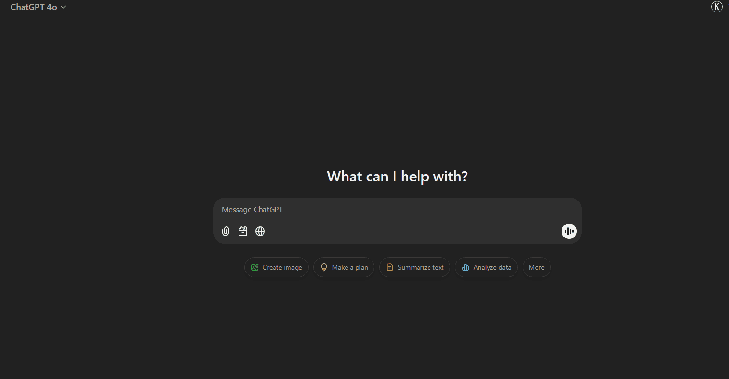Enable web search with the globe icon
729x379 pixels.
click(x=260, y=231)
